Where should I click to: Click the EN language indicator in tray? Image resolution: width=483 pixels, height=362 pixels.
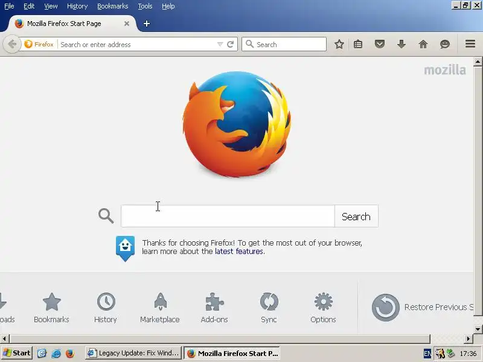point(427,354)
